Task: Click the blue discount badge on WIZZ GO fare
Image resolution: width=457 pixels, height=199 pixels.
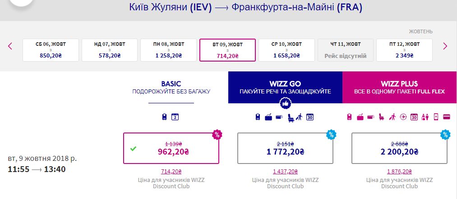Action: point(331,134)
